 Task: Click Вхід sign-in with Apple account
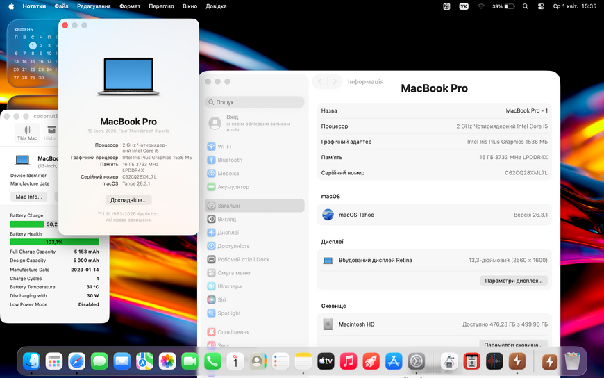point(254,123)
